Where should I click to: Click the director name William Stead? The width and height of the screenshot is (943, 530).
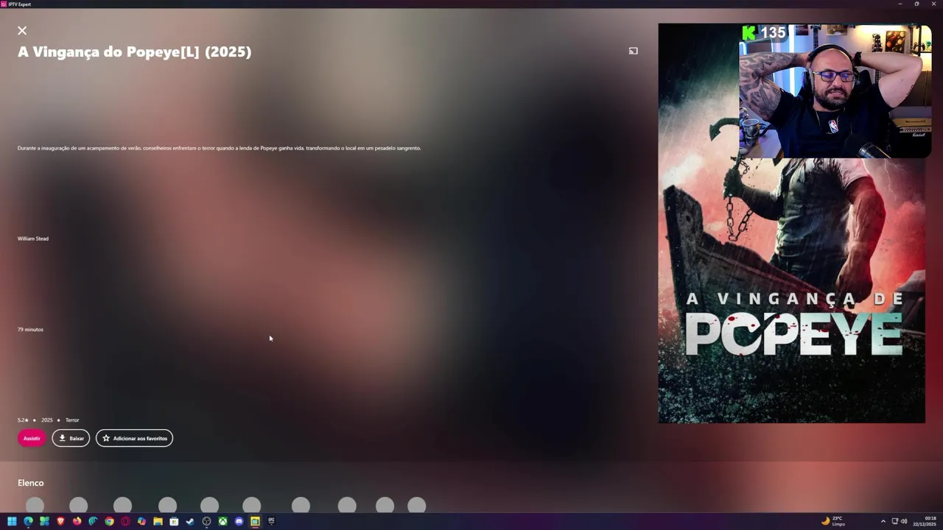33,239
